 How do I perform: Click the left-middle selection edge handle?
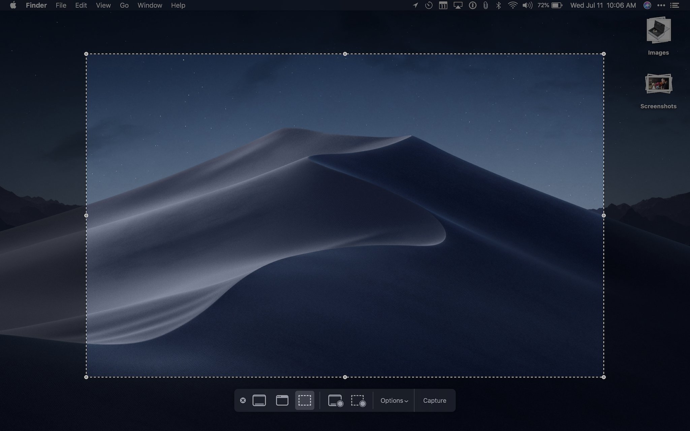[86, 215]
